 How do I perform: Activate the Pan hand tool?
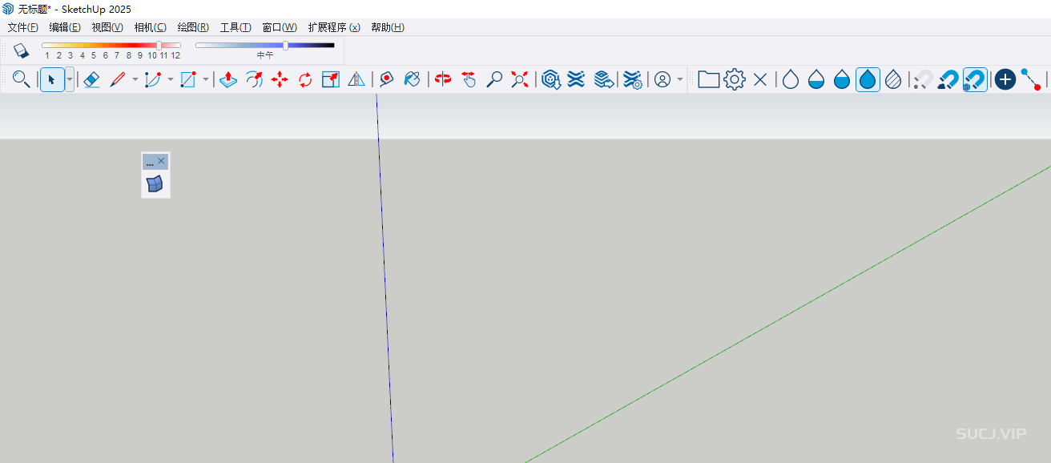469,79
